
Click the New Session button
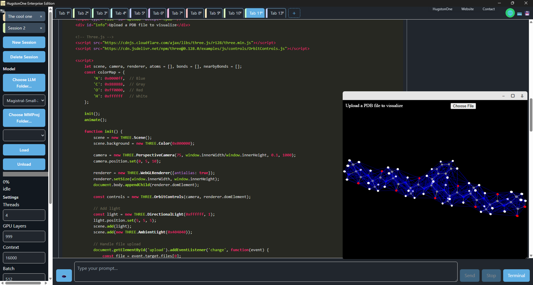click(24, 42)
